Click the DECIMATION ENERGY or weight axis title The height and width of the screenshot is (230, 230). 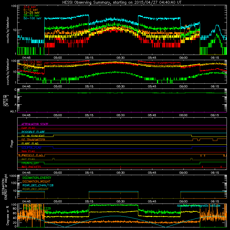point(4,187)
